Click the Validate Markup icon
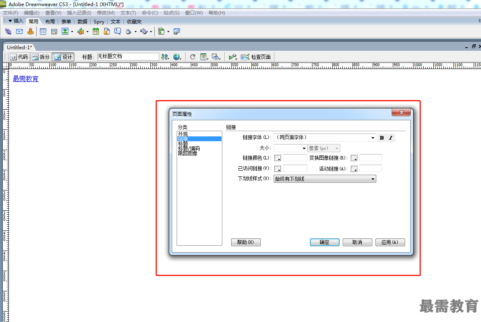Viewport: 481px width, 322px height. click(232, 56)
